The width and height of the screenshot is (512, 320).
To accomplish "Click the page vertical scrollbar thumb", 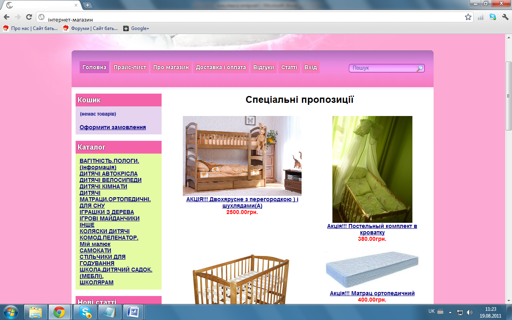I will [508, 96].
